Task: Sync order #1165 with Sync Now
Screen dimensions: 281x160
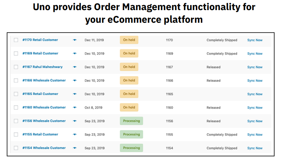Action: point(255,94)
